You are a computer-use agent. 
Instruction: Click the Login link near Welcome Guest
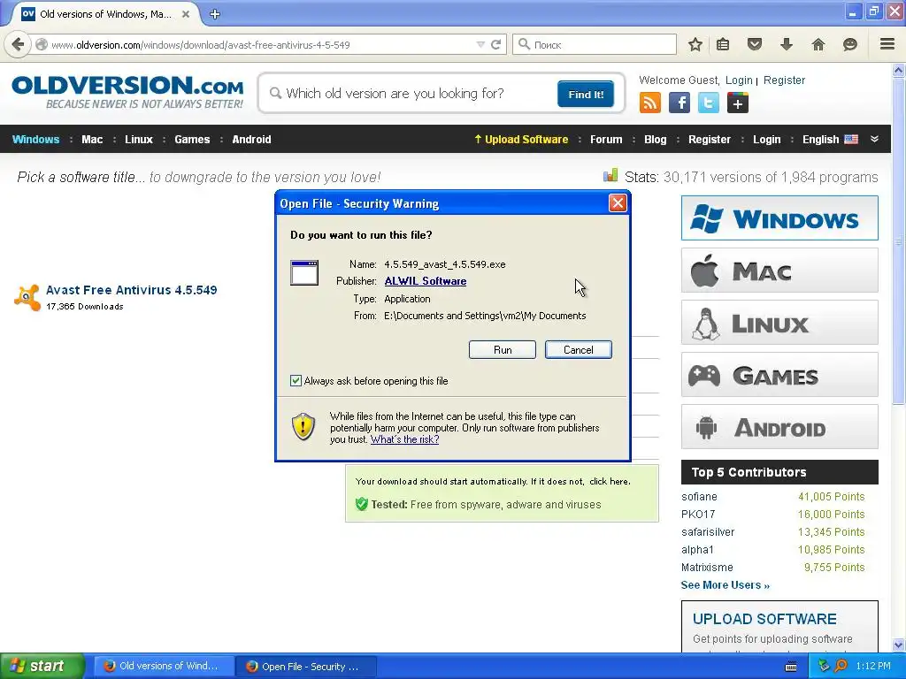pyautogui.click(x=739, y=80)
